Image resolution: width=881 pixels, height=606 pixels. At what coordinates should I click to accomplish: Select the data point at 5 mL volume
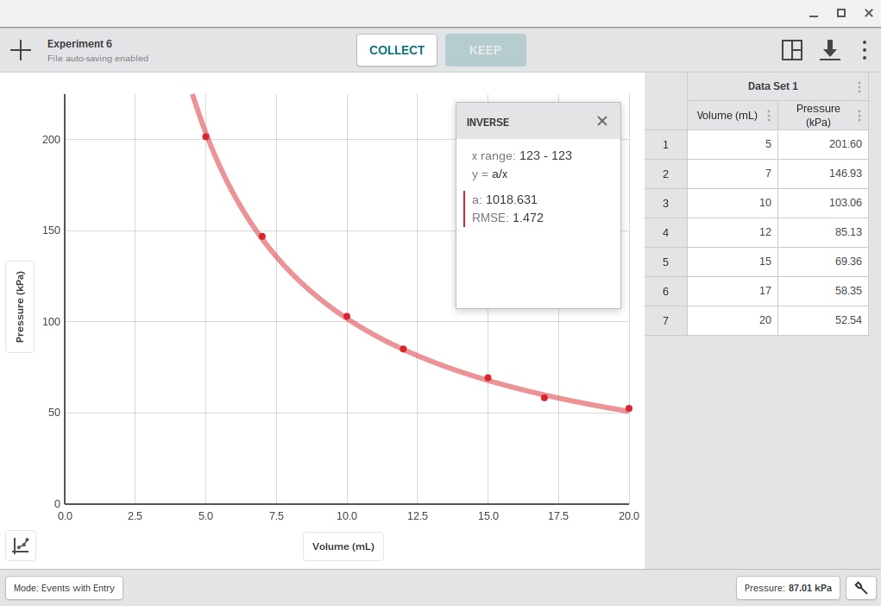(x=205, y=136)
